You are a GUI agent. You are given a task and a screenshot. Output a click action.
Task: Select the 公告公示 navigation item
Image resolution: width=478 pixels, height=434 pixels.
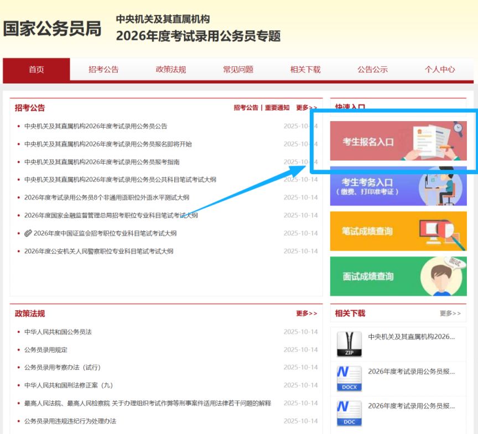click(x=372, y=70)
